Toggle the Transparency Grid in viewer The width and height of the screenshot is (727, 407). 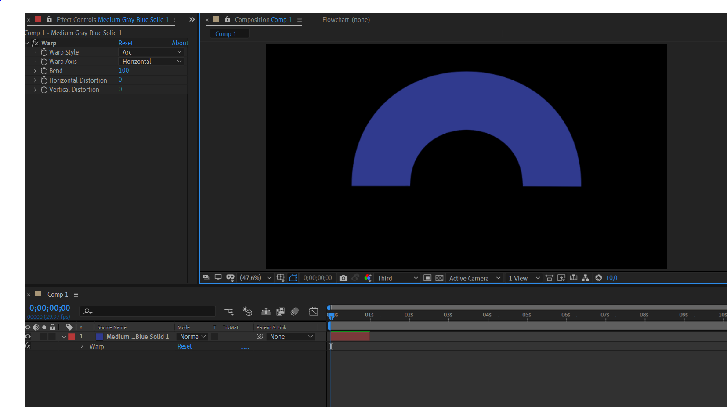point(439,278)
